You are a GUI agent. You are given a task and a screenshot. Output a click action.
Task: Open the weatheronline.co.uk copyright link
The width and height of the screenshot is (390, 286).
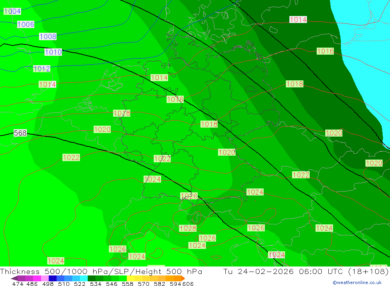pos(357,282)
